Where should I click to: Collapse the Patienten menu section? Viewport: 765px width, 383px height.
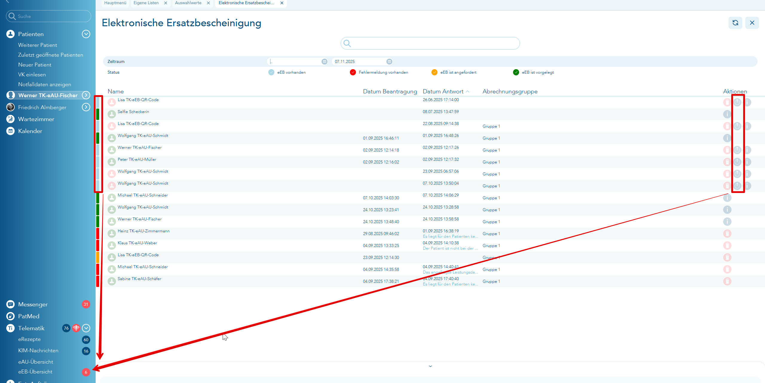tap(86, 34)
